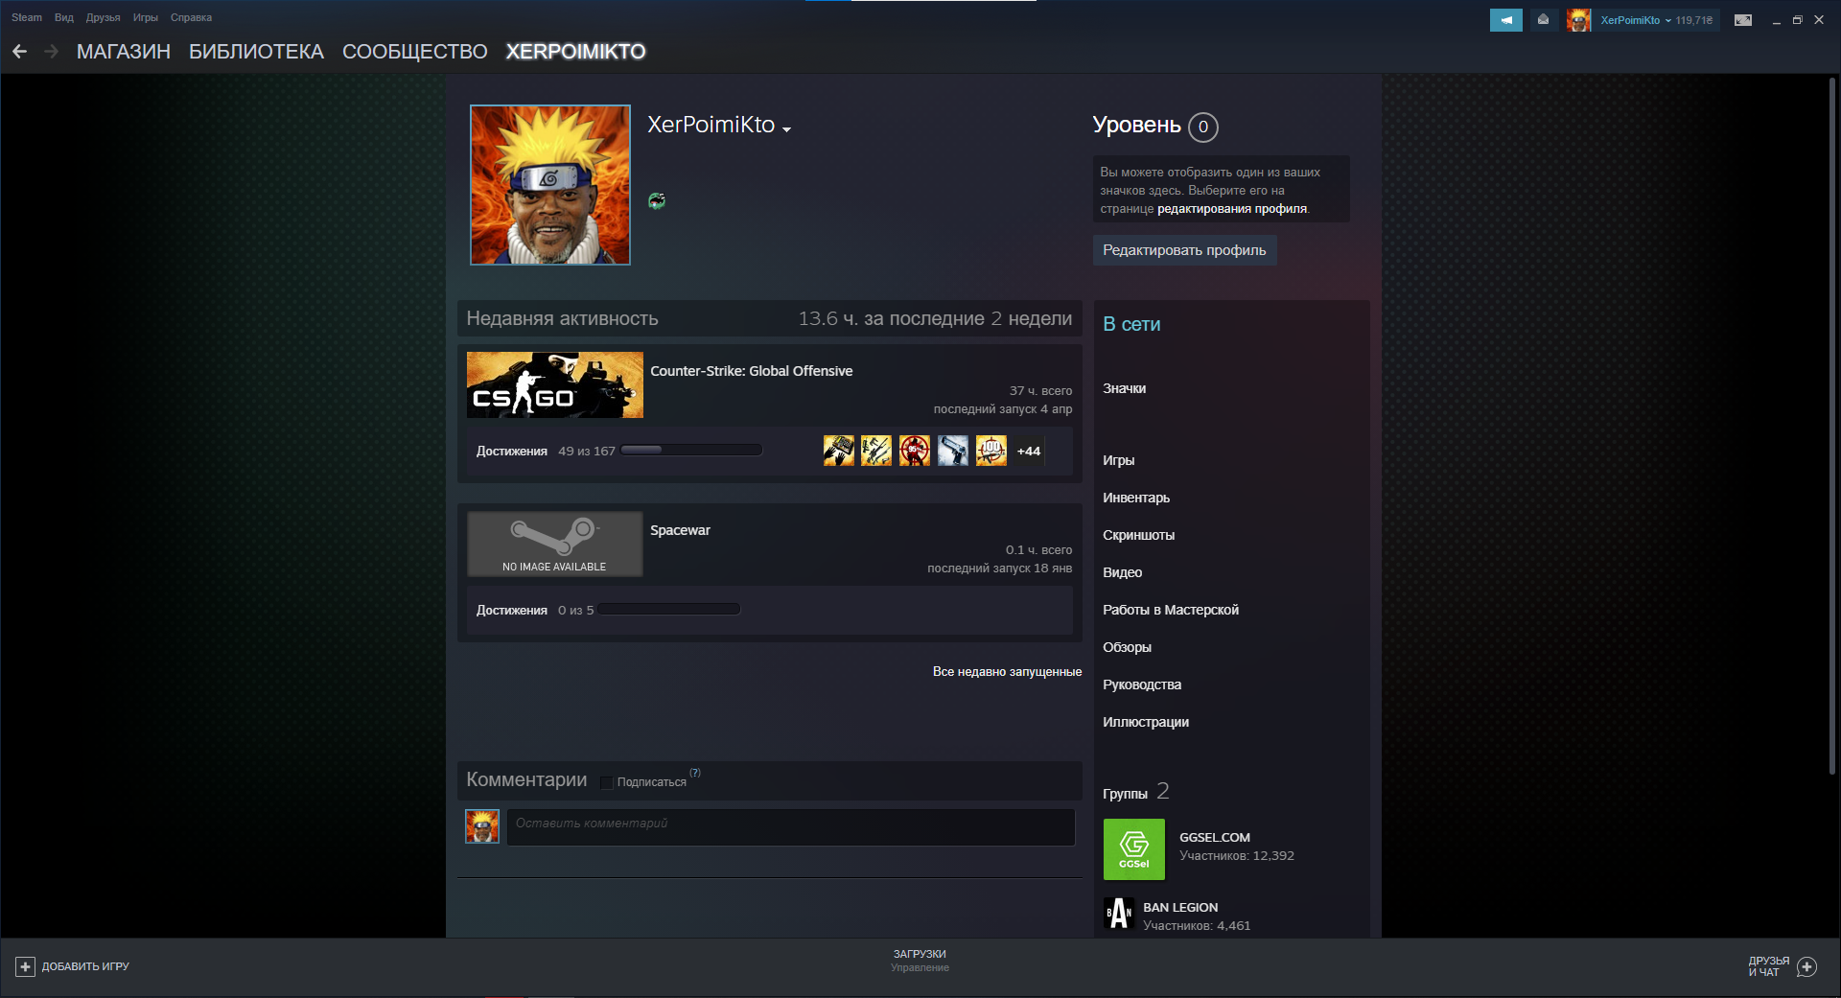1841x998 pixels.
Task: Open the Инвентарь link
Action: 1136,498
